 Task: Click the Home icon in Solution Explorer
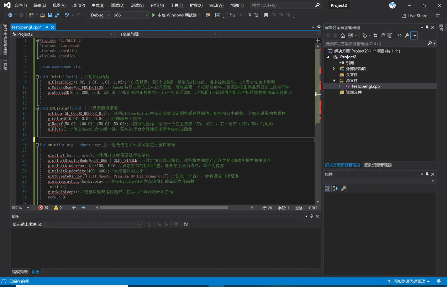click(343, 36)
